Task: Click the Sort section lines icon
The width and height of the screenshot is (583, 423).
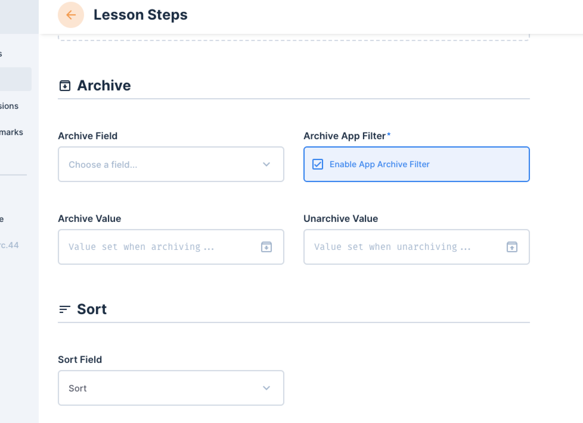Action: click(65, 309)
